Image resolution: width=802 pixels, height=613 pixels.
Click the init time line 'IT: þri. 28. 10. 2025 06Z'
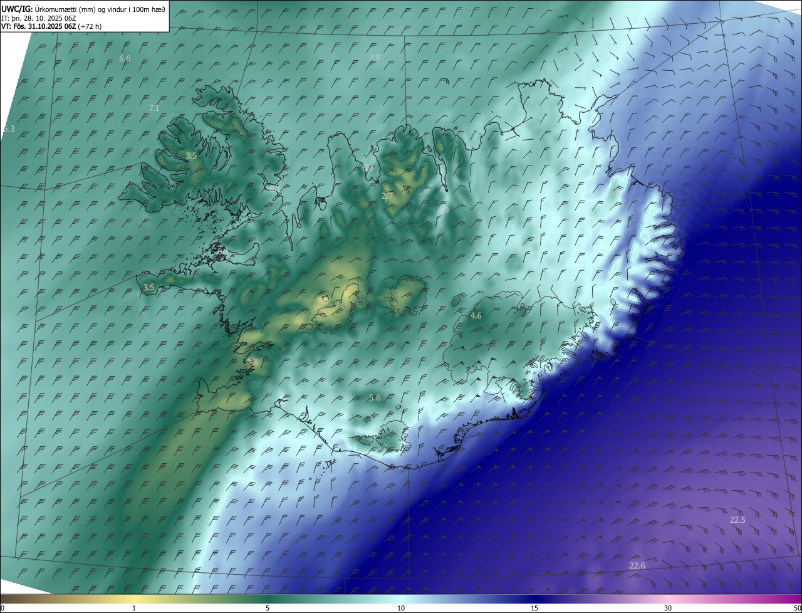(x=38, y=18)
